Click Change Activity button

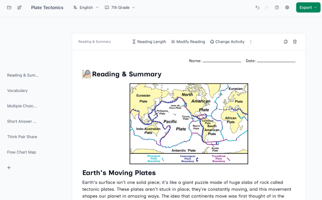tap(227, 42)
